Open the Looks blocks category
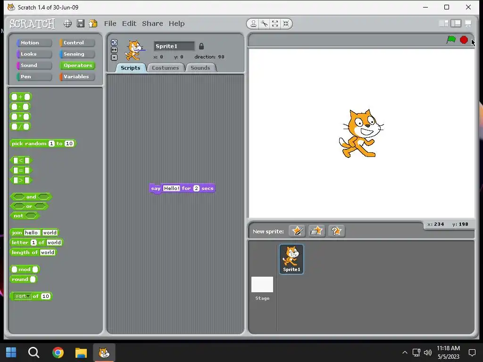This screenshot has width=483, height=362. [34, 54]
